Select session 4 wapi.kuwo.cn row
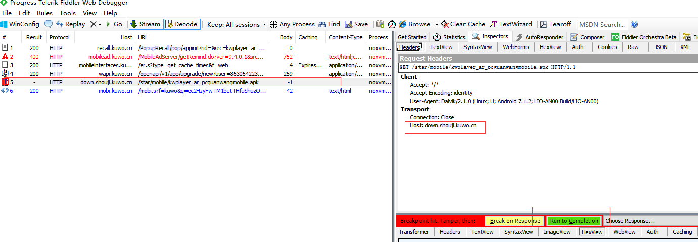Screen dimensions: 698x242 pos(196,74)
